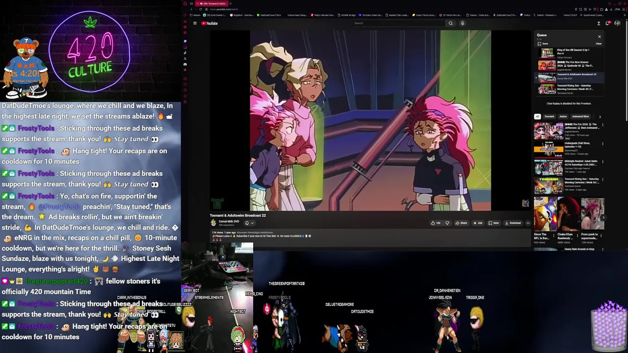
Task: Dislike the video with thumbs down
Action: 447,223
